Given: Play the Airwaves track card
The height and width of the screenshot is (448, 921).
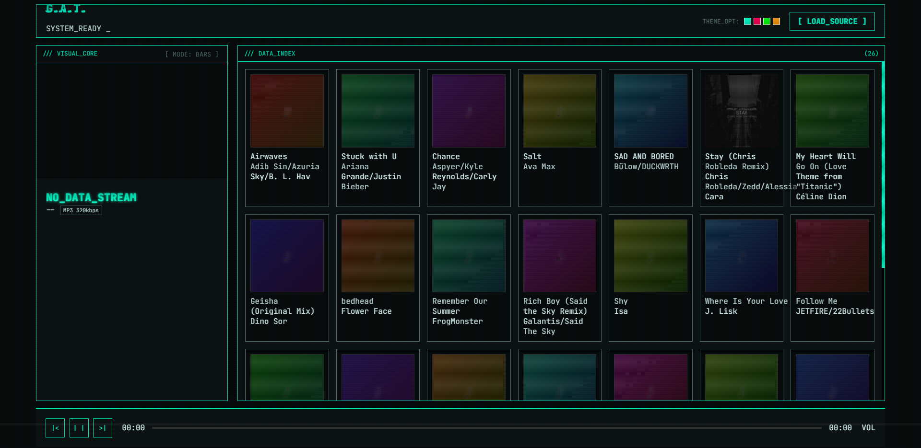Looking at the screenshot, I should click(287, 138).
